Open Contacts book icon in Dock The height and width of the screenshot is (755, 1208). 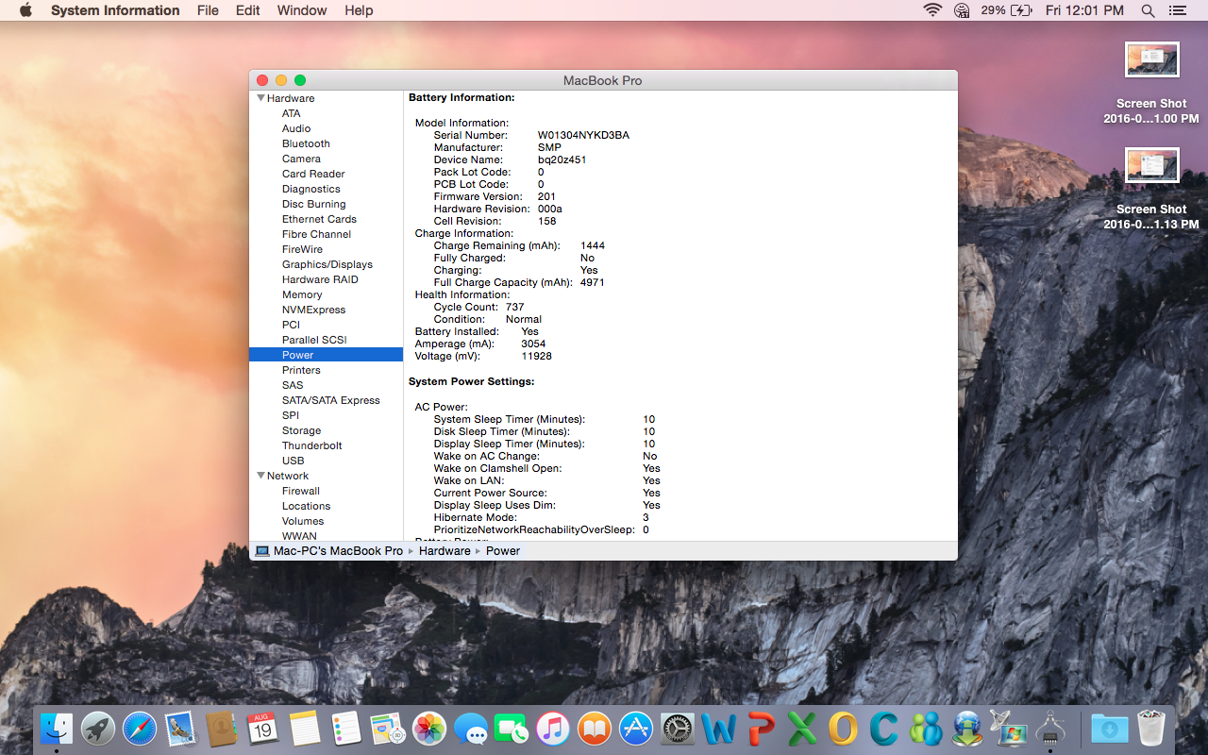coord(222,729)
